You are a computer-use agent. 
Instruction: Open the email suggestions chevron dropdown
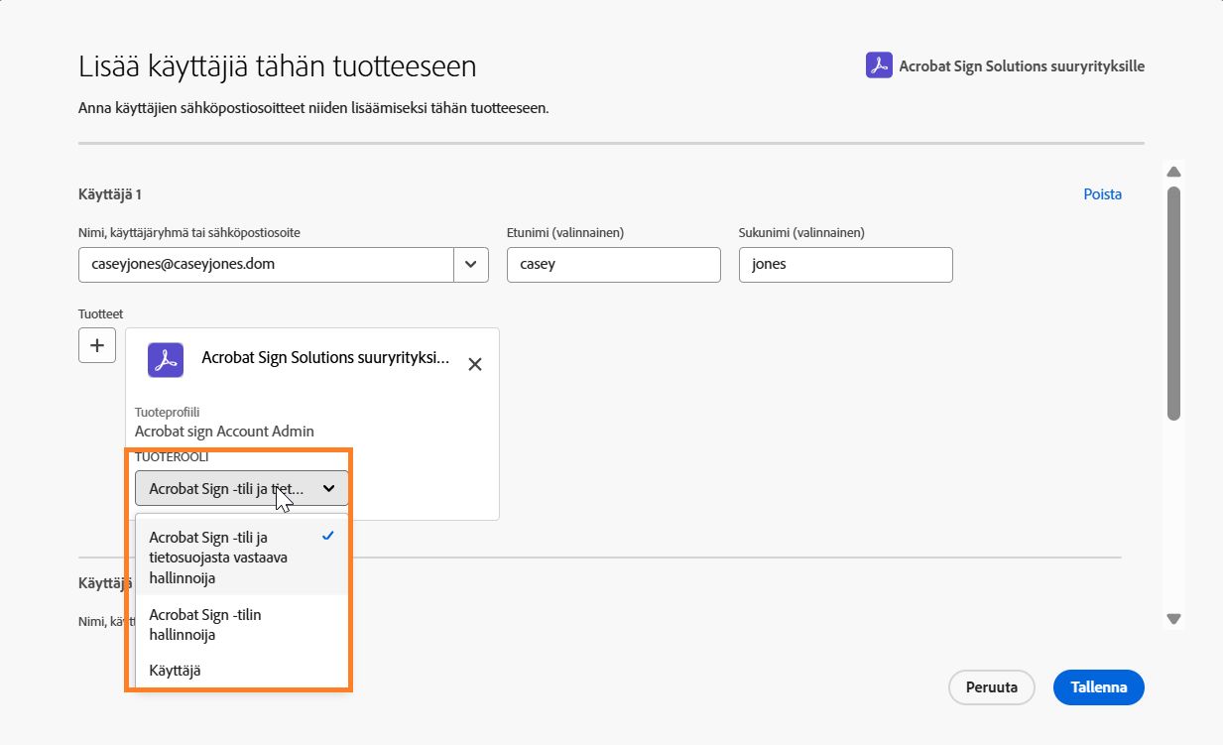pos(471,264)
